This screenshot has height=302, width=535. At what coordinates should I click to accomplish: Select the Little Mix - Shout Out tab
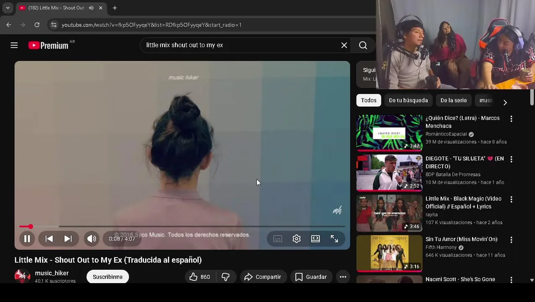[56, 8]
